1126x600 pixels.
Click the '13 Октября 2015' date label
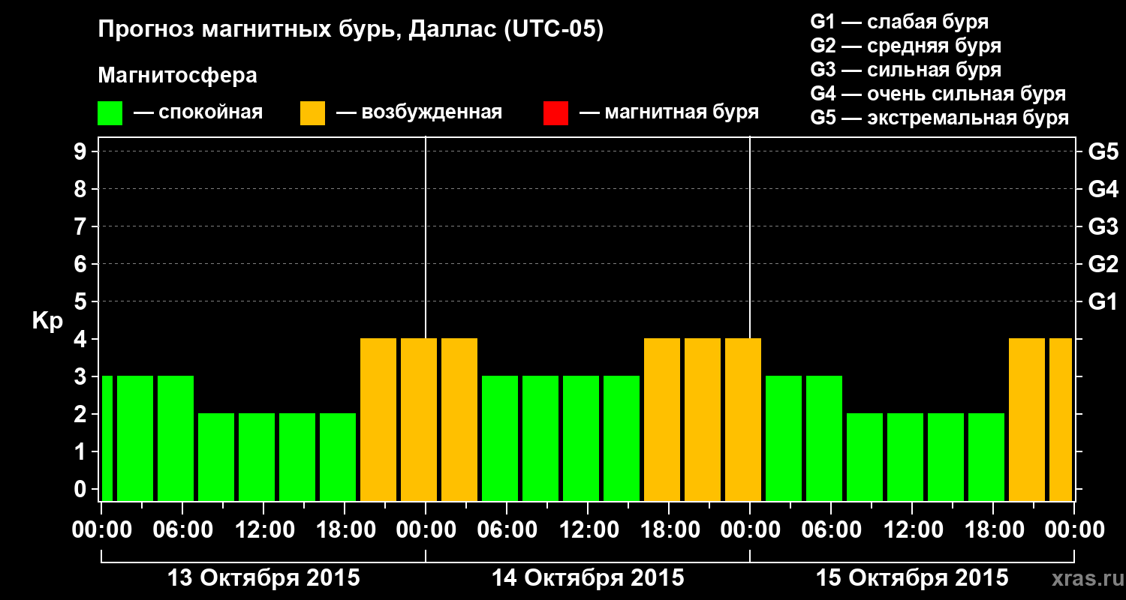pyautogui.click(x=263, y=578)
